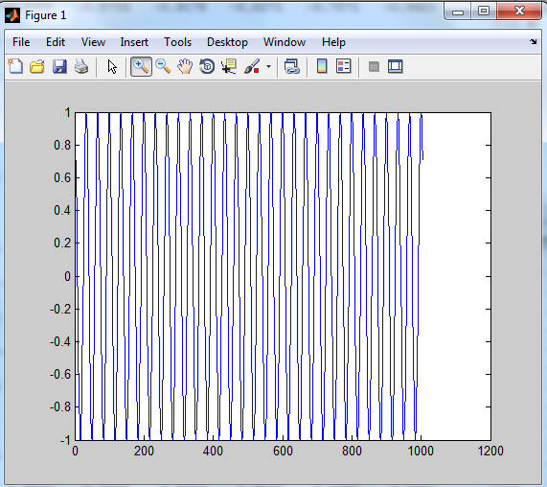The image size is (547, 487).
Task: Expand the Brush color dropdown arrow
Action: pos(268,66)
